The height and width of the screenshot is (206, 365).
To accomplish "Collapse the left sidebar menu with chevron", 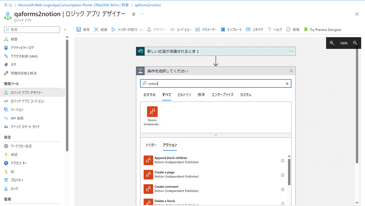I will [x=65, y=30].
